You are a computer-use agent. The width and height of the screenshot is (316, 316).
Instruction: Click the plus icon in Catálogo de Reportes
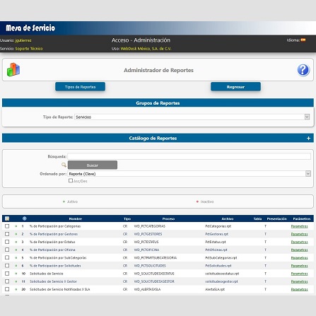pos(308,139)
